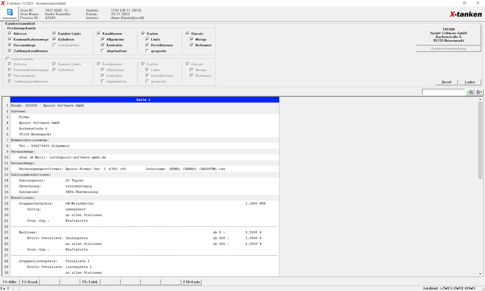
Task: Click the vertical scrollbar down arrow
Action: coord(480,274)
